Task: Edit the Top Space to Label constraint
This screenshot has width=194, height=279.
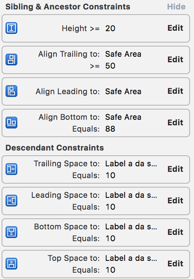Action: 175,264
